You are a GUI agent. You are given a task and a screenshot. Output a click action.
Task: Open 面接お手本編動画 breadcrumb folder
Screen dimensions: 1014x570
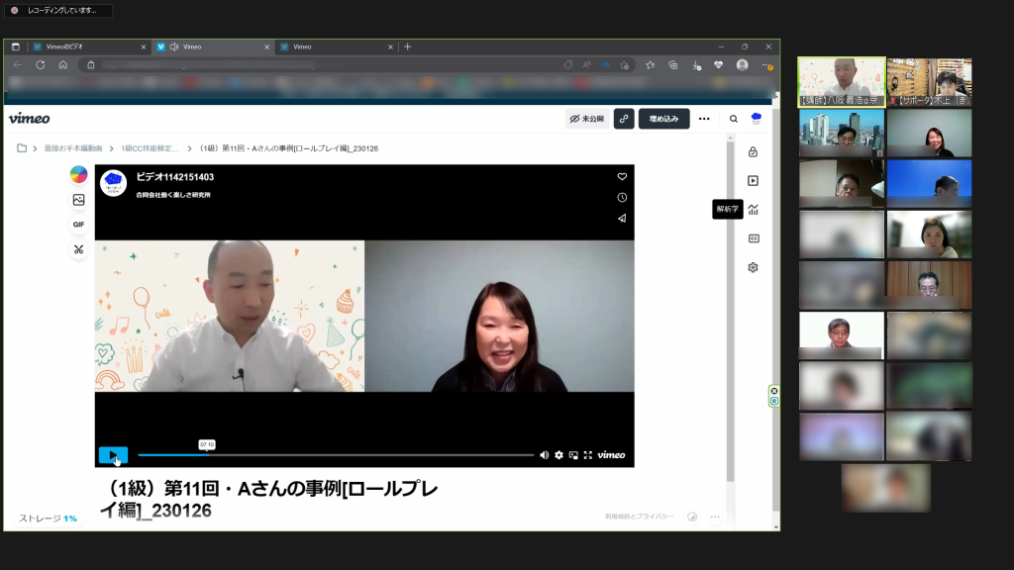[72, 148]
